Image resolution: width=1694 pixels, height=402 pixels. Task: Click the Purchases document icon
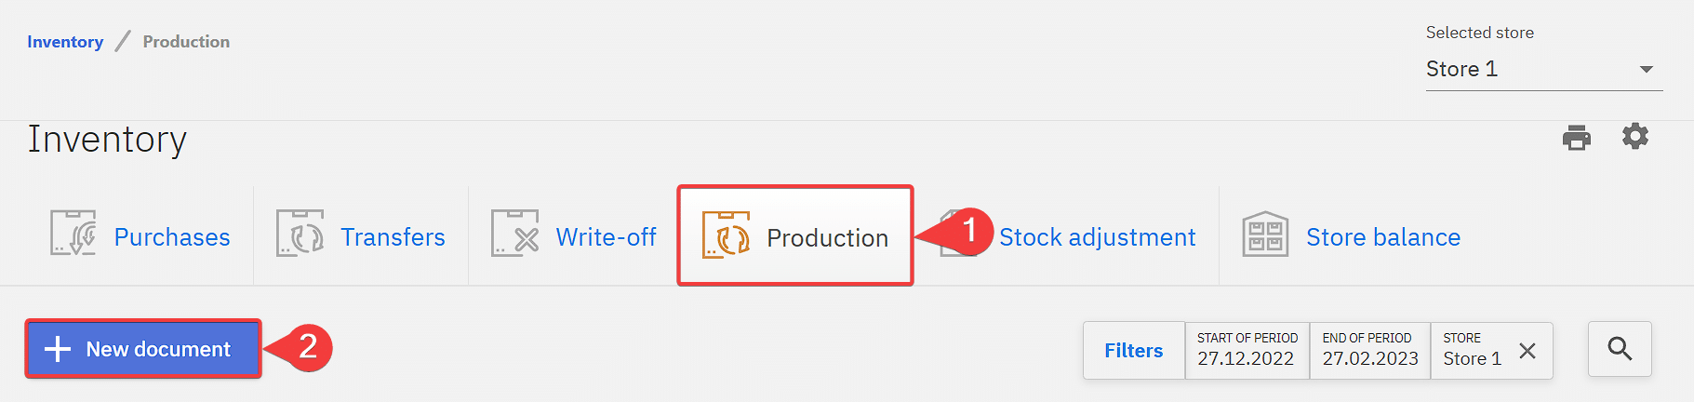coord(73,233)
